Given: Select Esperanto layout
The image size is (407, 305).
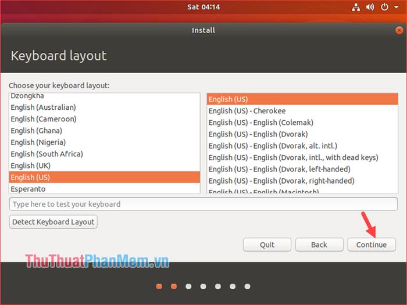Looking at the screenshot, I should click(105, 188).
